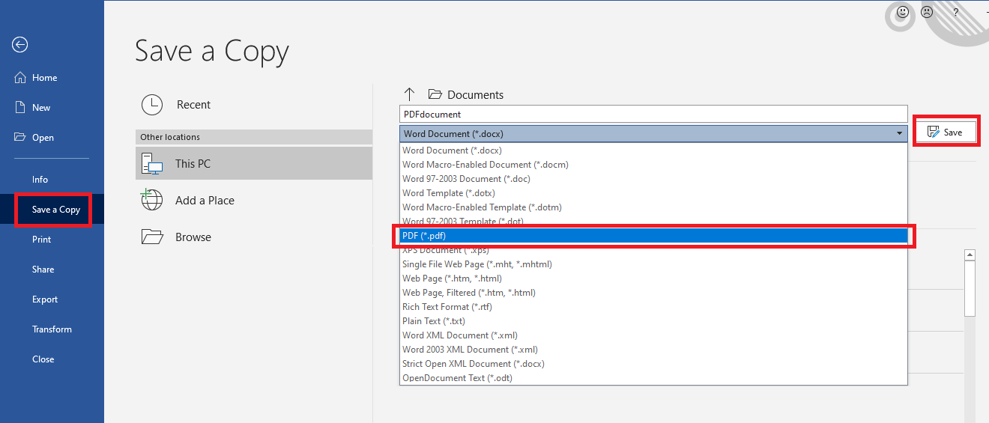Click the This PC computer icon
The height and width of the screenshot is (423, 989).
point(152,163)
